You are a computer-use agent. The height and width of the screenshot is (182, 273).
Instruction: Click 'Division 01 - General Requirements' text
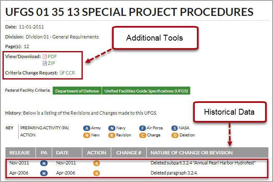62,37
